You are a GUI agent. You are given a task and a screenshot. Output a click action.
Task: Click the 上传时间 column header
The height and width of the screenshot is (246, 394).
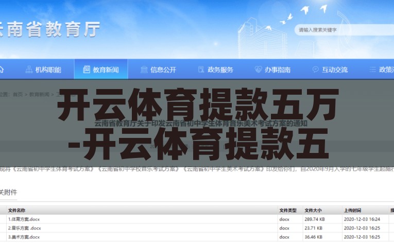coord(352,210)
